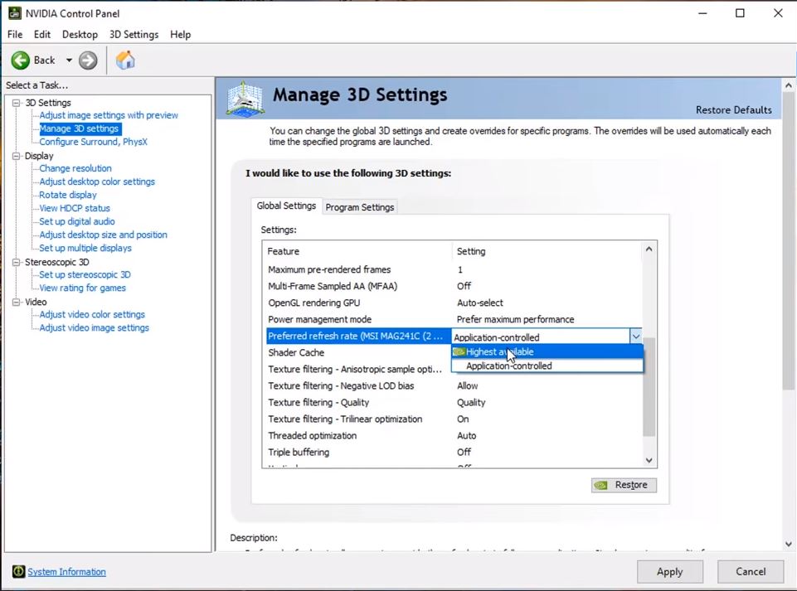Click the Forward arrow icon in toolbar
The height and width of the screenshot is (591, 797).
88,61
